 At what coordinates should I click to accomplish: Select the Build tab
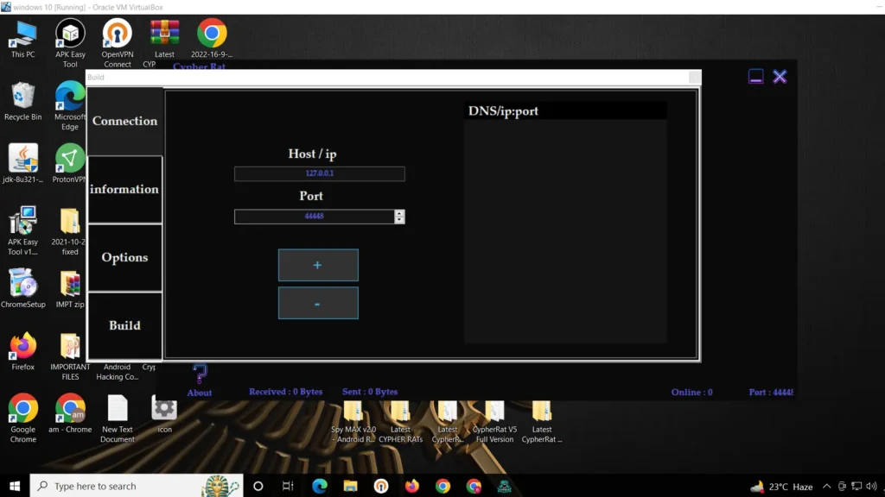pos(124,325)
